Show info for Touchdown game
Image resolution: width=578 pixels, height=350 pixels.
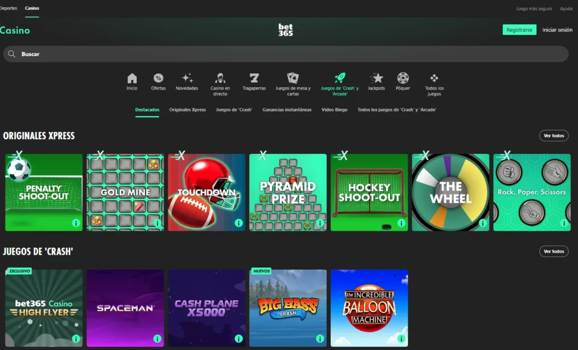(x=239, y=223)
